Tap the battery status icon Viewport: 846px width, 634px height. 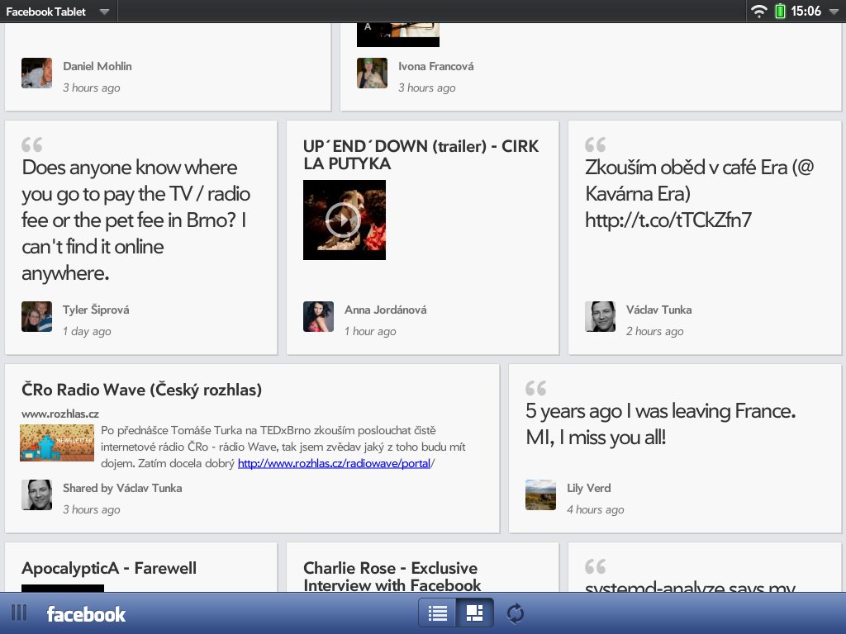(780, 12)
